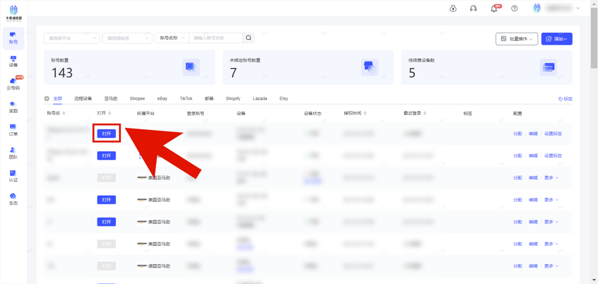Screen dimensions: 598x284
Task: Click the question mark help icon
Action: [x=514, y=8]
